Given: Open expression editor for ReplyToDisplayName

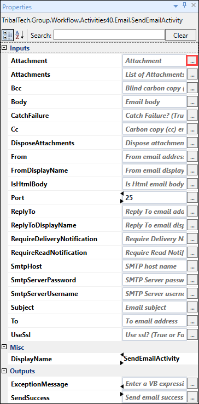Looking at the screenshot, I should pyautogui.click(x=192, y=225).
